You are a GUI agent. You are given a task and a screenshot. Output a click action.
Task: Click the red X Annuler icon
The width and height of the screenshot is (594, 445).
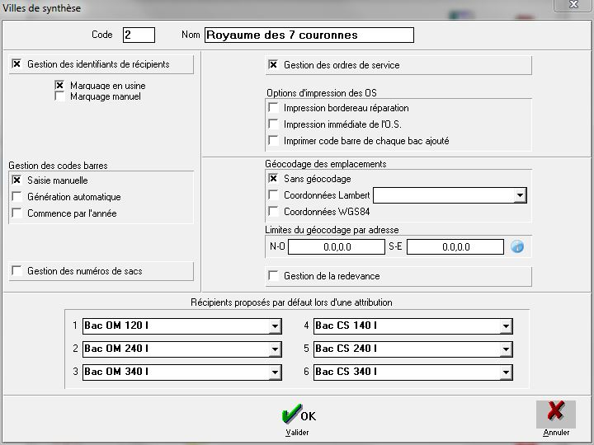pos(555,413)
